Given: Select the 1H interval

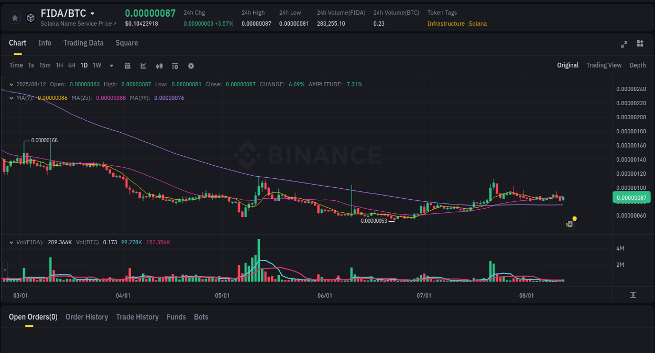Looking at the screenshot, I should [x=59, y=65].
